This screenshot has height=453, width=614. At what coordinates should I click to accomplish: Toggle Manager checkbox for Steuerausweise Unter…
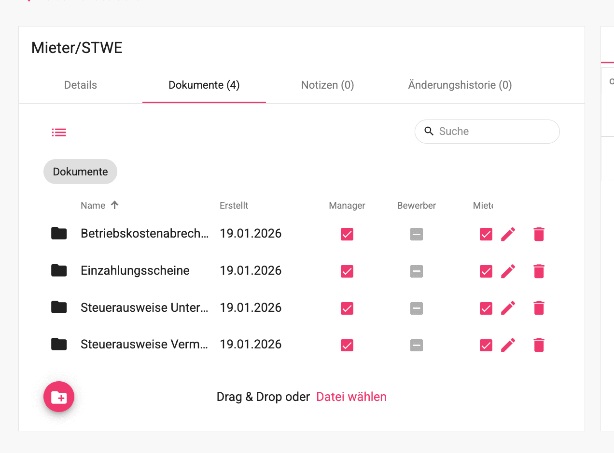tap(347, 308)
